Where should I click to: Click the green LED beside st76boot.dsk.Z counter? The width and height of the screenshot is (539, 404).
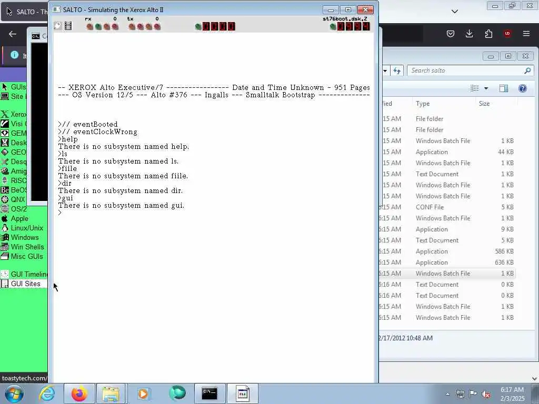[333, 26]
